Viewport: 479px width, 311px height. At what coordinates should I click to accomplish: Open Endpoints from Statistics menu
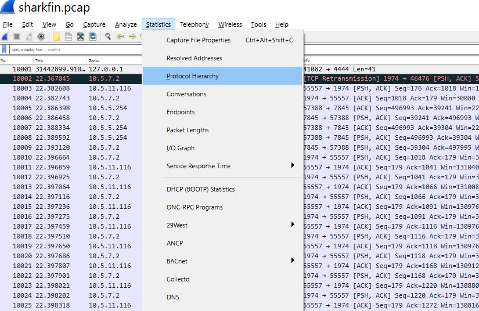[x=222, y=112]
